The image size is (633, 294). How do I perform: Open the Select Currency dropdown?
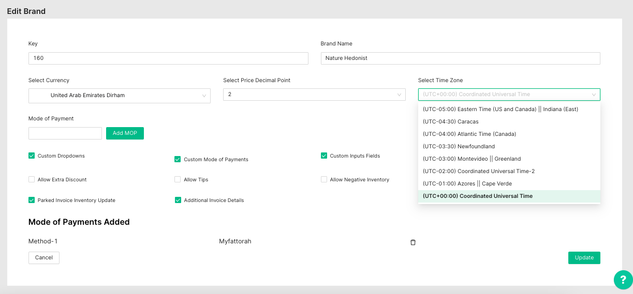click(119, 96)
